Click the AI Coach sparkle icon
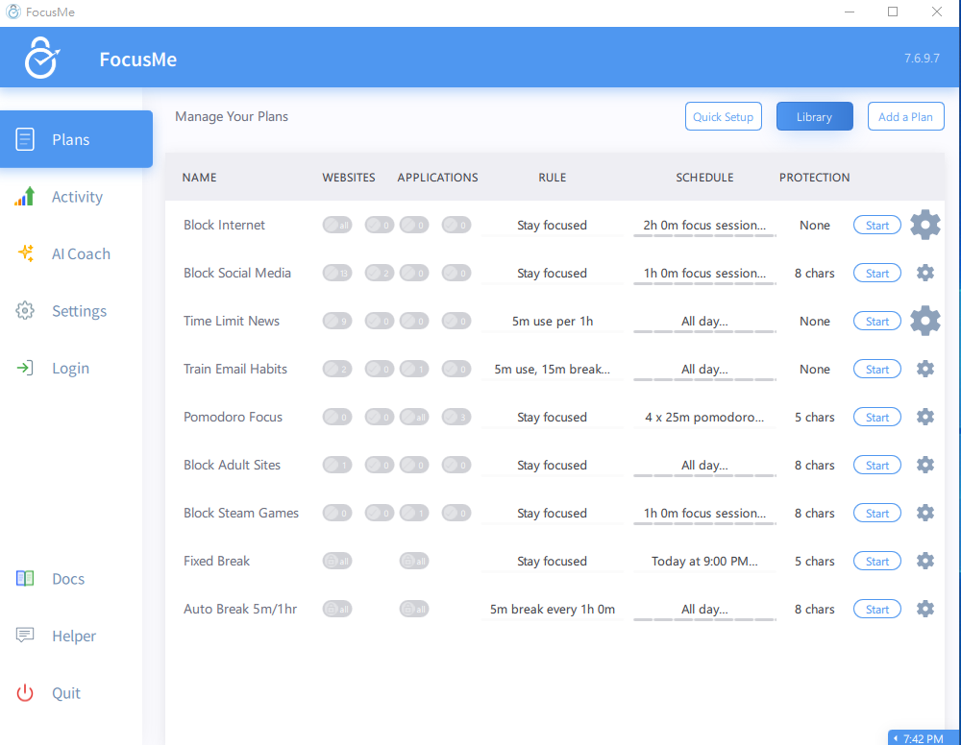This screenshot has height=745, width=961. [x=26, y=253]
